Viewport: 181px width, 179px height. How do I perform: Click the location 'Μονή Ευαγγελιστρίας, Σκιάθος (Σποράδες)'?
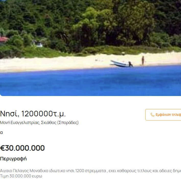click(x=39, y=123)
